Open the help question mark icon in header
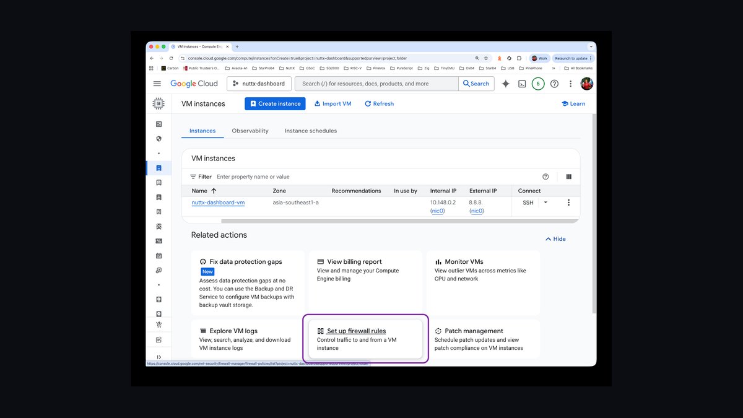The width and height of the screenshot is (743, 418). 554,84
